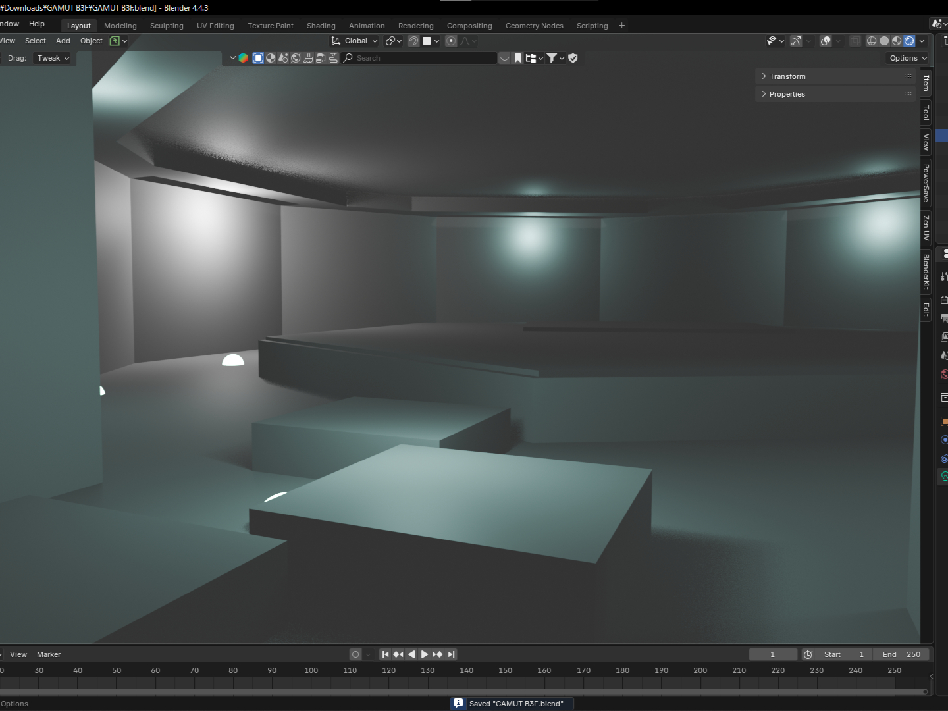Open the Object menu
Image resolution: width=948 pixels, height=711 pixels.
pyautogui.click(x=92, y=41)
